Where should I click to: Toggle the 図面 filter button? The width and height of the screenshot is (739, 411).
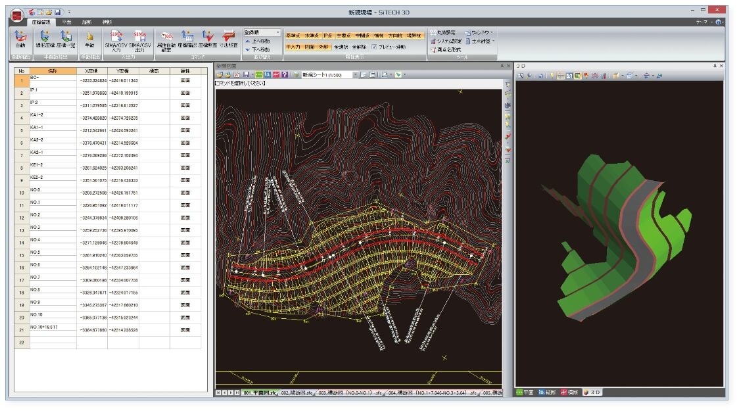309,47
